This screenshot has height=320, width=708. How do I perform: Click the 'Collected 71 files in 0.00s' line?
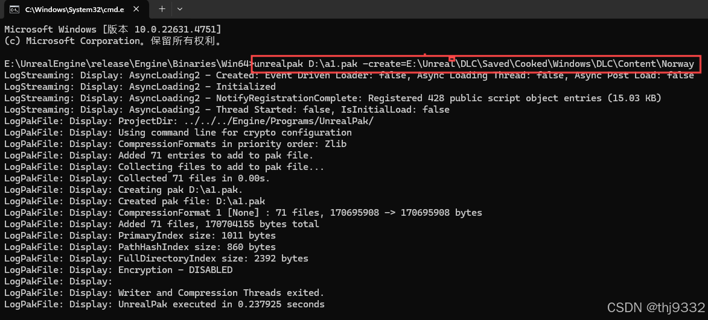[137, 178]
